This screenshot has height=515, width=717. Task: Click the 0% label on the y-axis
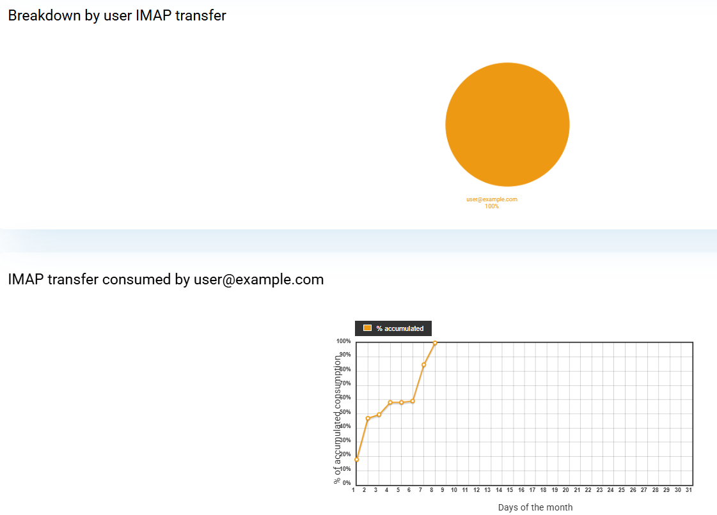coord(346,483)
